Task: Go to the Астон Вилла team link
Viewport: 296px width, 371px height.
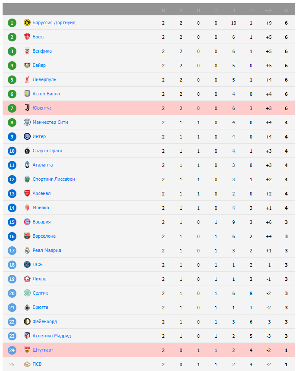Action: tap(46, 94)
